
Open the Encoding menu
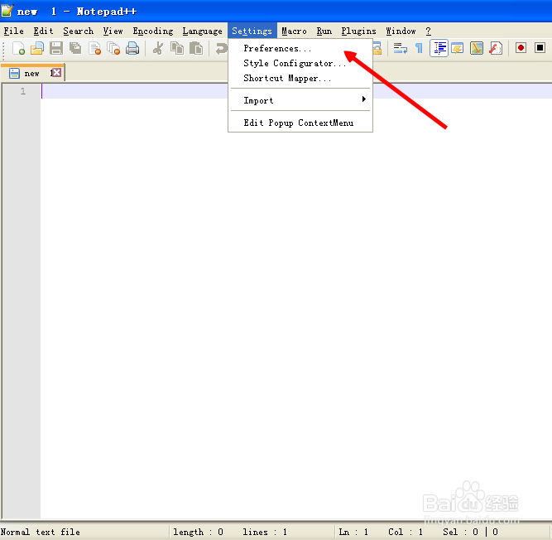coord(153,31)
